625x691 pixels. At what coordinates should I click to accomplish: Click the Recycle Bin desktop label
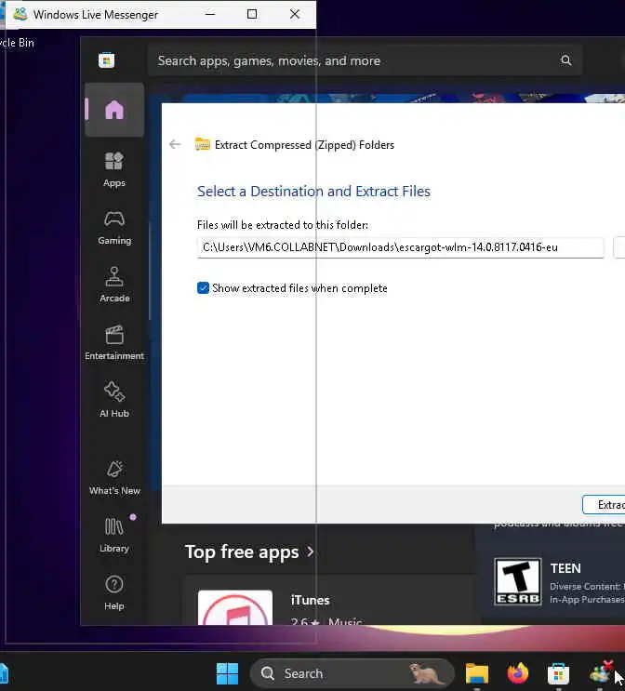point(17,43)
